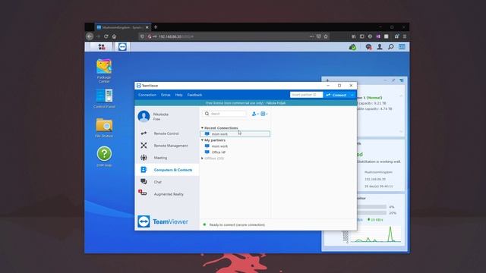
Task: Select Computers & Contacts section
Action: pyautogui.click(x=166, y=170)
